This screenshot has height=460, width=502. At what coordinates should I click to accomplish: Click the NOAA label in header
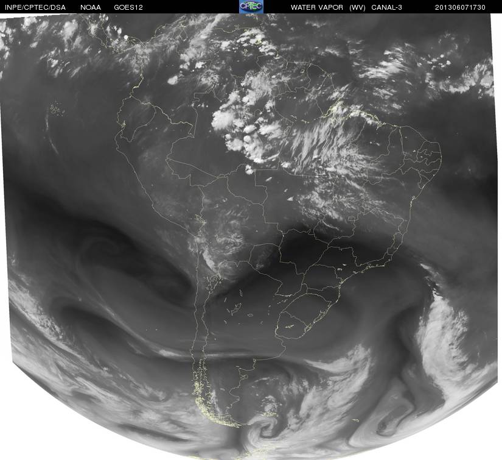[91, 7]
